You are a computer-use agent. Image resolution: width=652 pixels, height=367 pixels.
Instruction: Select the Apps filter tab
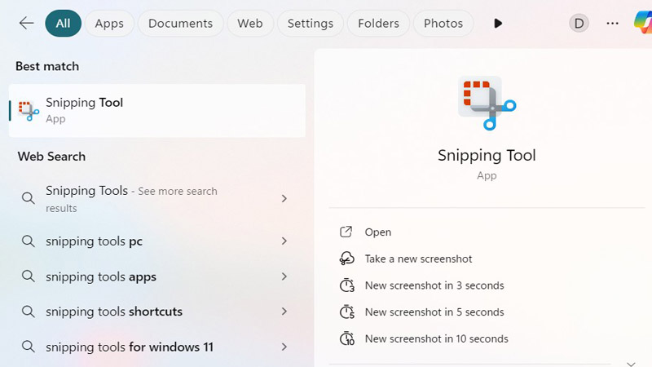click(x=108, y=24)
